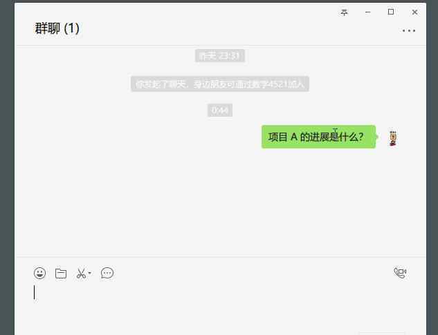Click the 0:44 timestamp label
Screen dimensions: 438x335
(220, 111)
